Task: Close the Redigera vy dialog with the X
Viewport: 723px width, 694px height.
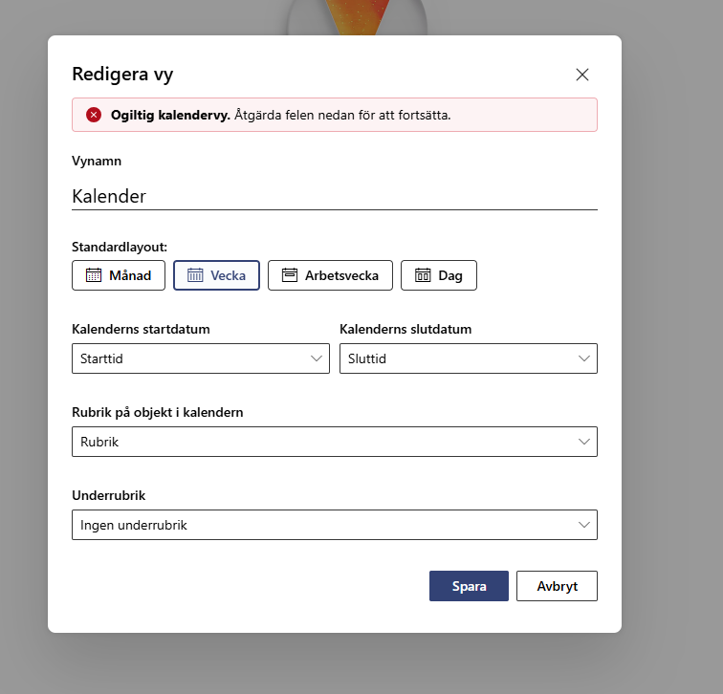Action: click(x=582, y=75)
